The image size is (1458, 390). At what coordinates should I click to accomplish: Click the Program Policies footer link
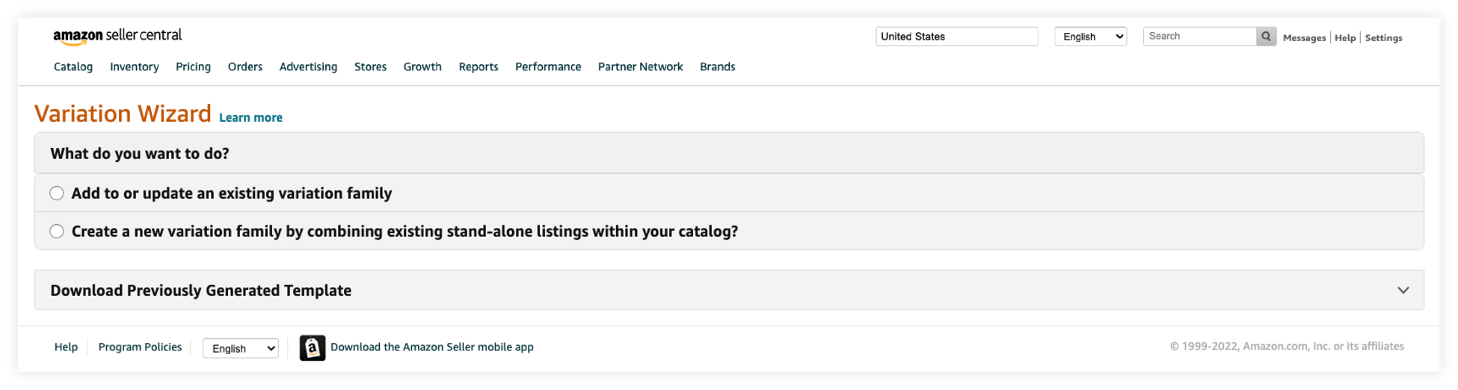click(140, 347)
